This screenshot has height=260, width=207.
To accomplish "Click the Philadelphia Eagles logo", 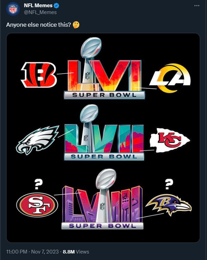I will coord(37,140).
